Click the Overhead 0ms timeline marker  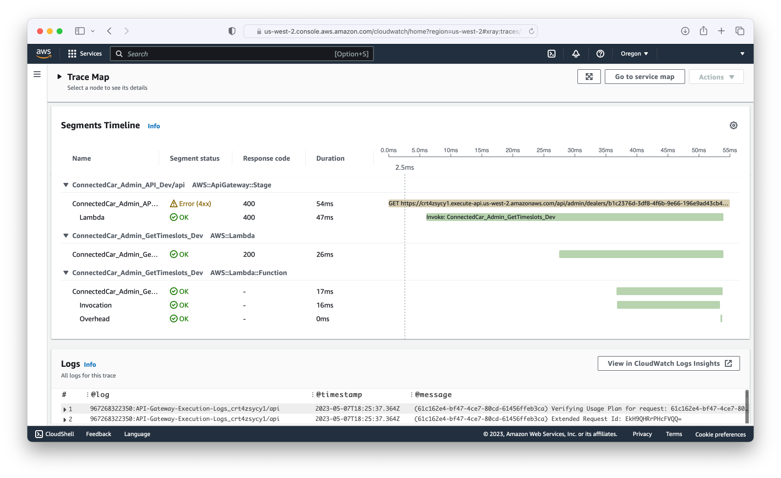click(721, 319)
